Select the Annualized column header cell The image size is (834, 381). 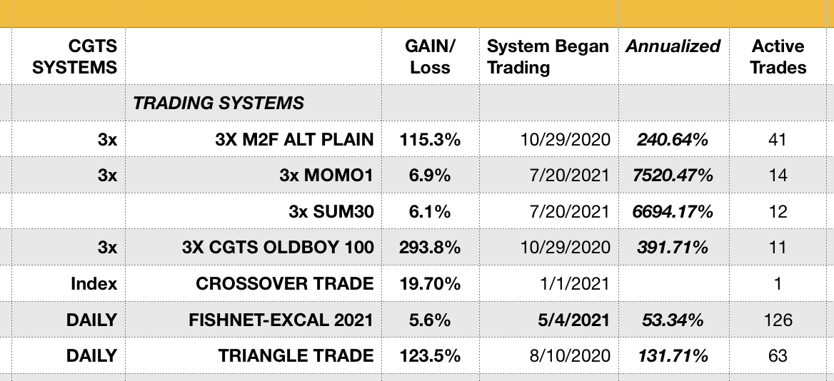(673, 47)
